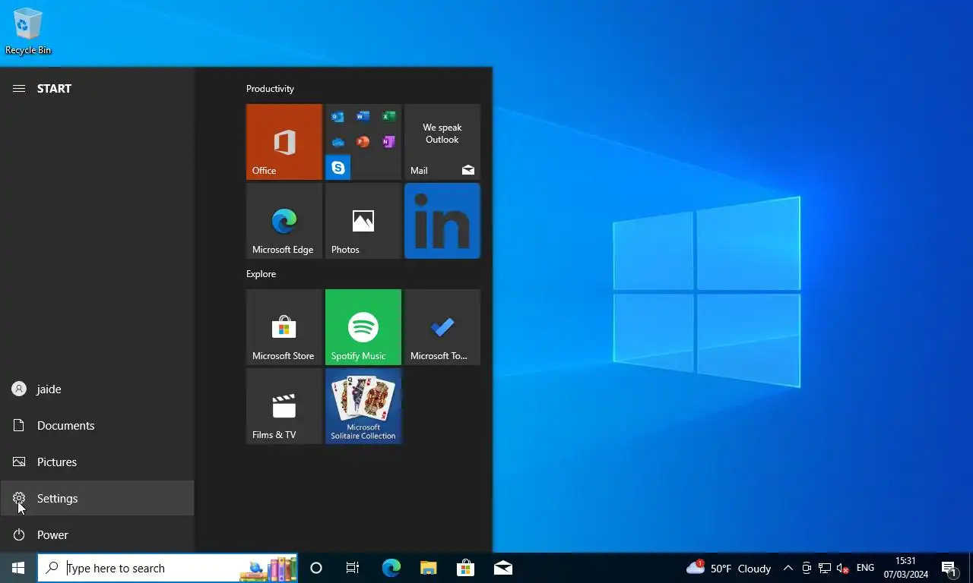Open the LinkedIn tile

(442, 221)
